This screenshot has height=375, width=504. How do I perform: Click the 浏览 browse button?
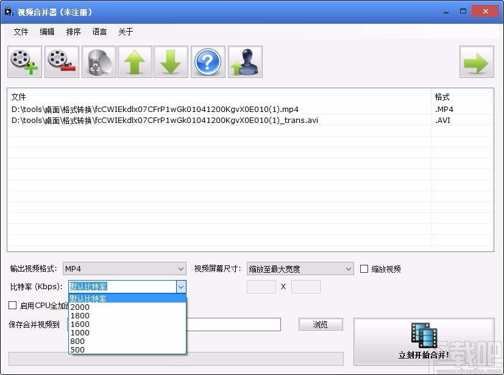click(x=321, y=324)
